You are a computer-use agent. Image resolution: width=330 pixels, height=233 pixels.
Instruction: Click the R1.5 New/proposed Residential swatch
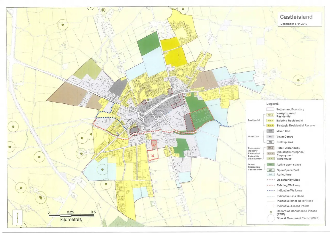pos(270,115)
